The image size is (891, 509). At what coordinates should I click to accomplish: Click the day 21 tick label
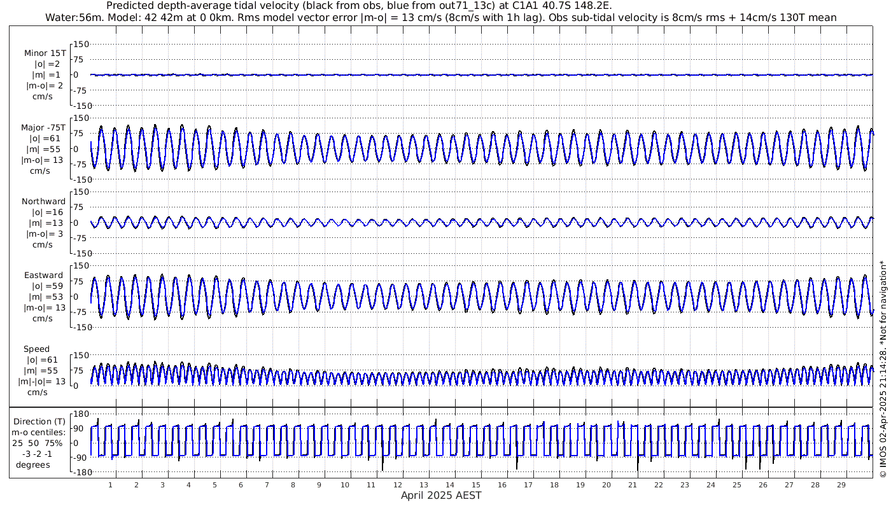pos(633,485)
